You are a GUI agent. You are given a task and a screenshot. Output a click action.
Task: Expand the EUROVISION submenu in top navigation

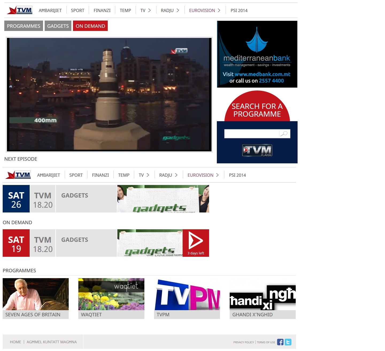[x=205, y=10]
